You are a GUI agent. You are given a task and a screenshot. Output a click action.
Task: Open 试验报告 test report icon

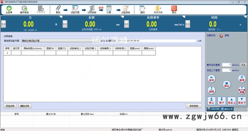(126, 10)
